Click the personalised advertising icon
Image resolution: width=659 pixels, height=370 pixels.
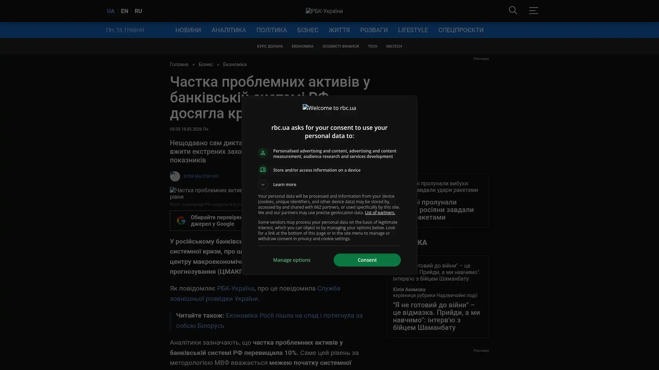[263, 153]
